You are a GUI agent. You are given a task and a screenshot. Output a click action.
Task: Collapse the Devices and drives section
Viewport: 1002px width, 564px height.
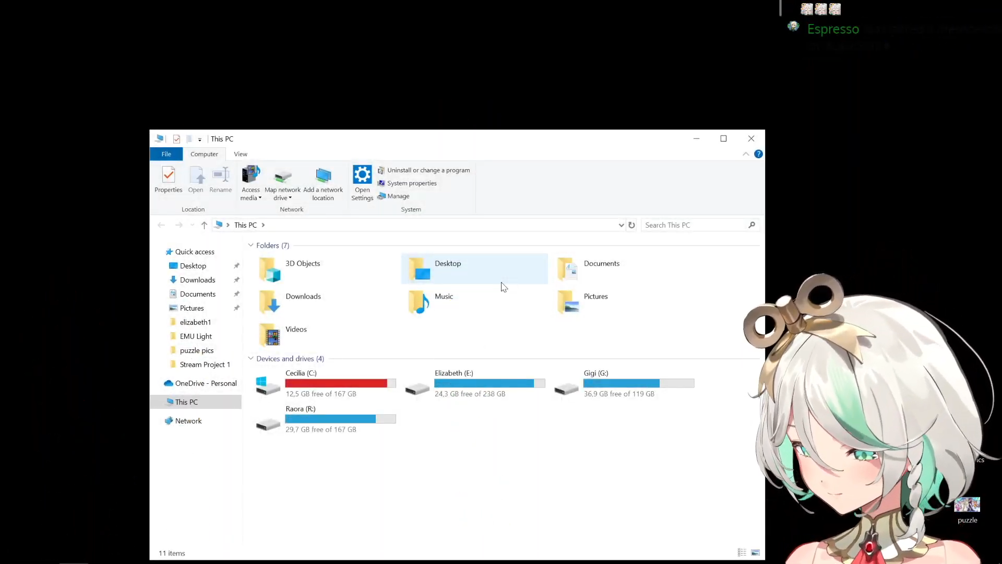(x=250, y=359)
